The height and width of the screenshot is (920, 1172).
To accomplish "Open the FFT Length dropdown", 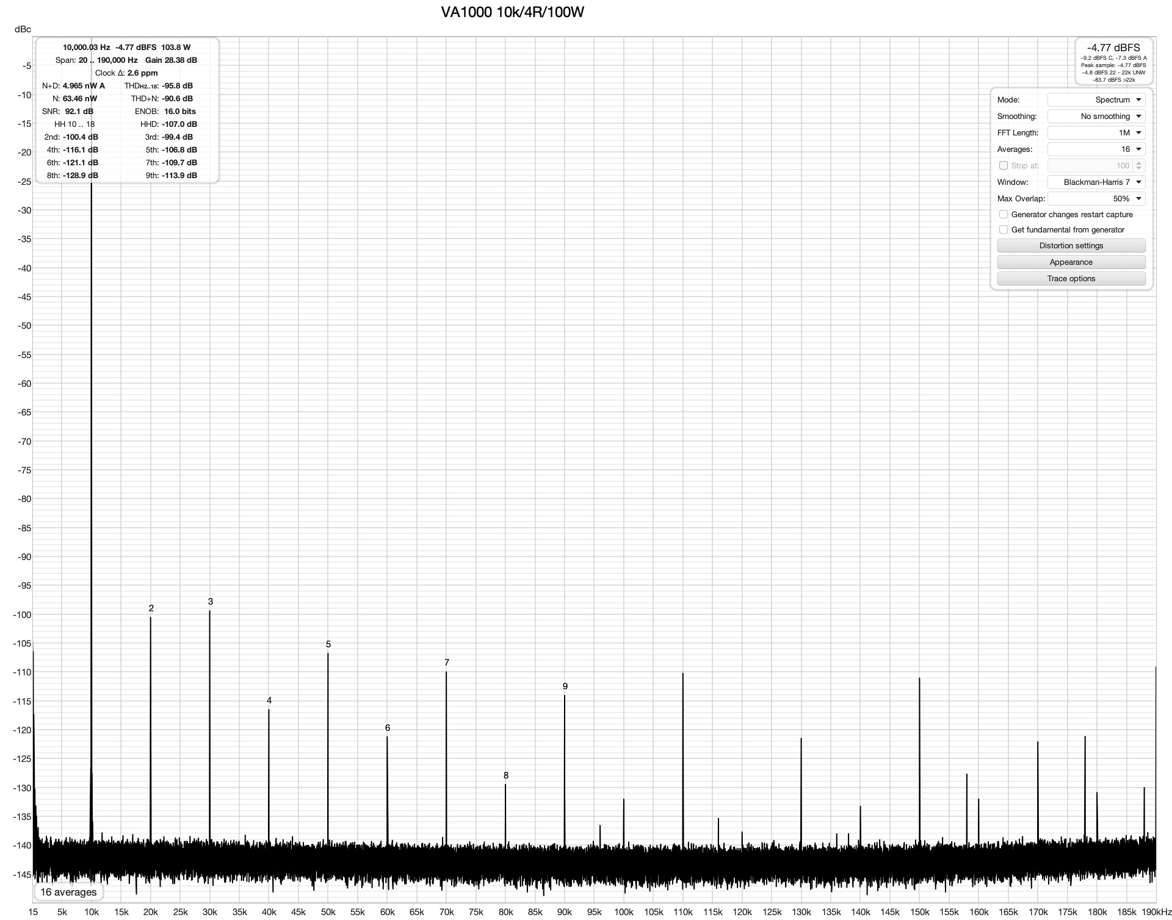I will pos(1096,133).
